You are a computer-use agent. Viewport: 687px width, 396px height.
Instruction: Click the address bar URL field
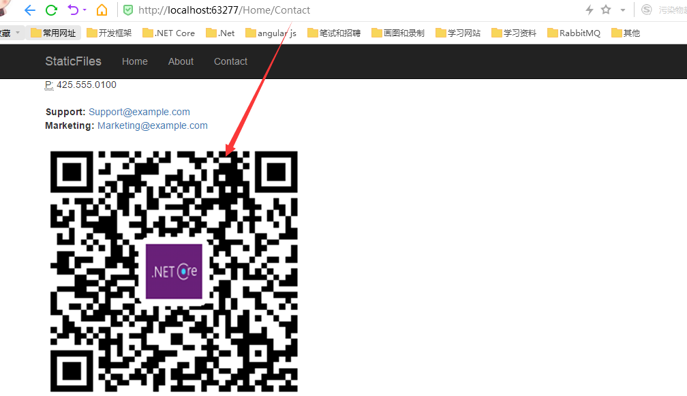tap(224, 10)
